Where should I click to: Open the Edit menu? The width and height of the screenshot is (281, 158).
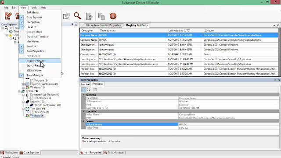(x=14, y=7)
